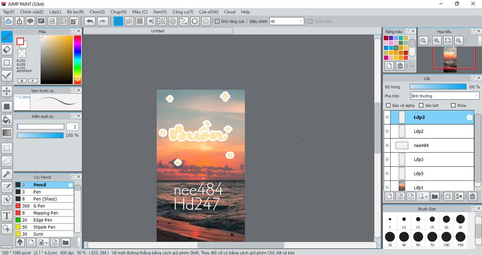482x255 pixels.
Task: Click the Undo arrow in toolbar
Action: coord(90,21)
